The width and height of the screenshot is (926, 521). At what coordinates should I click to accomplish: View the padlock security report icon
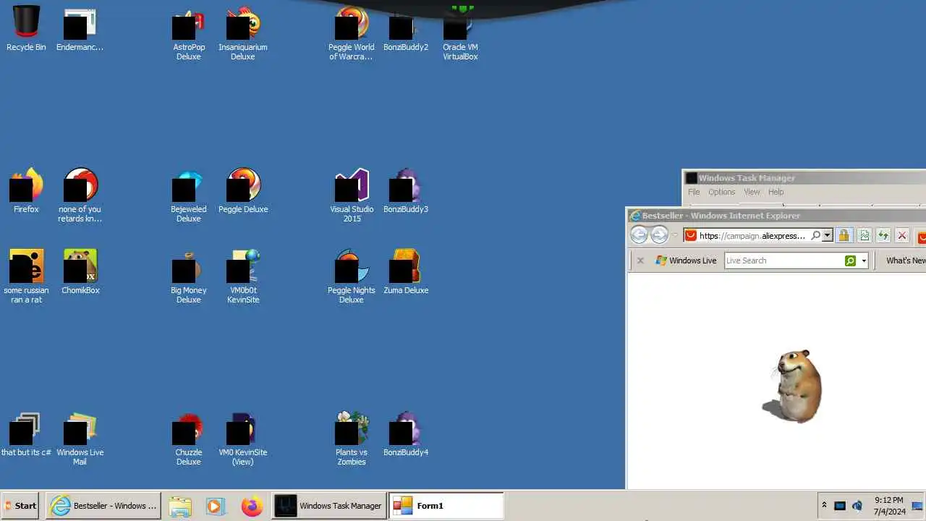(x=844, y=236)
